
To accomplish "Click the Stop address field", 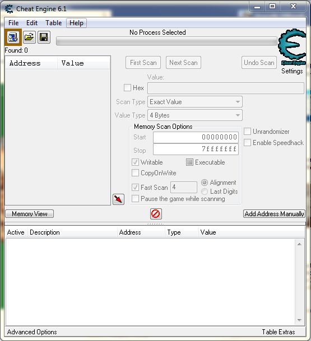I will [x=196, y=149].
